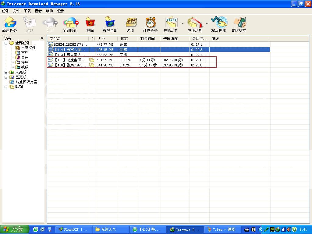The image size is (312, 234).
Task: Switch to FlashFXP in the taskbar
Action: [x=73, y=229]
